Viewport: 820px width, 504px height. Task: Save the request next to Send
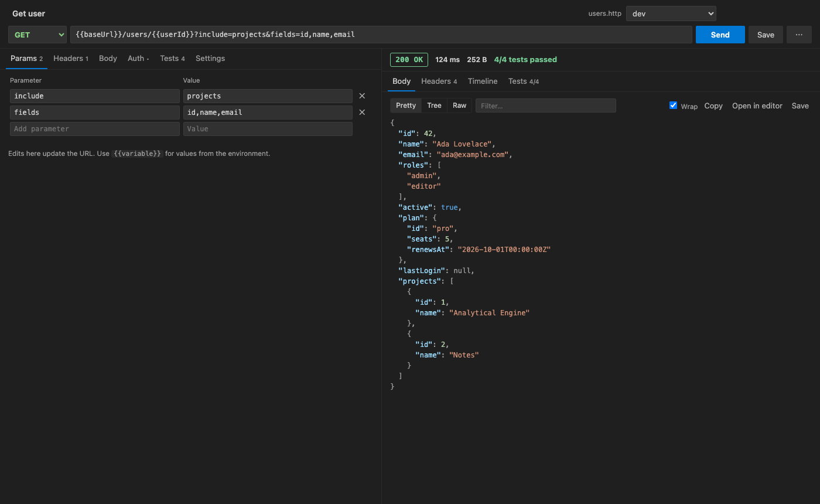tap(766, 35)
